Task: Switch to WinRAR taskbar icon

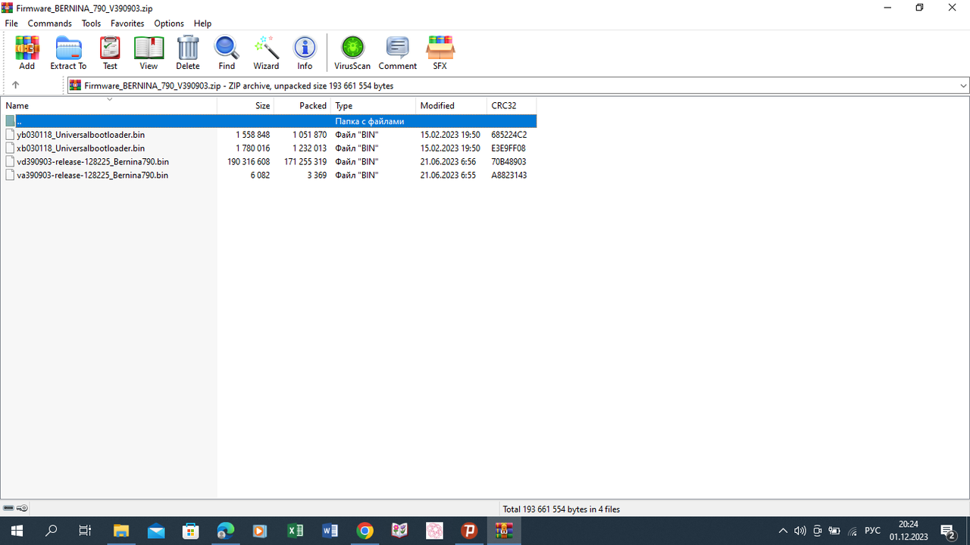Action: [504, 531]
